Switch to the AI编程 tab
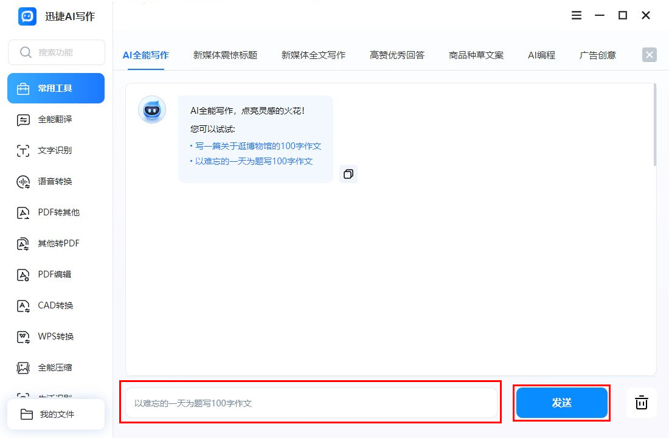Viewport: 669px width, 438px height. pos(541,55)
